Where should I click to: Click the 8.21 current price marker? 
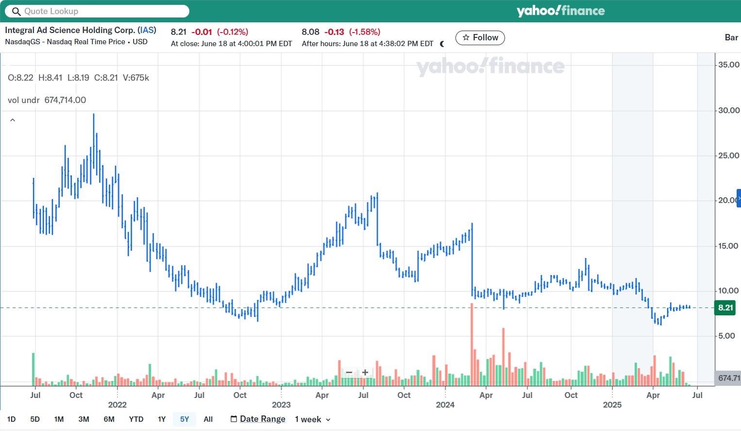(x=725, y=308)
